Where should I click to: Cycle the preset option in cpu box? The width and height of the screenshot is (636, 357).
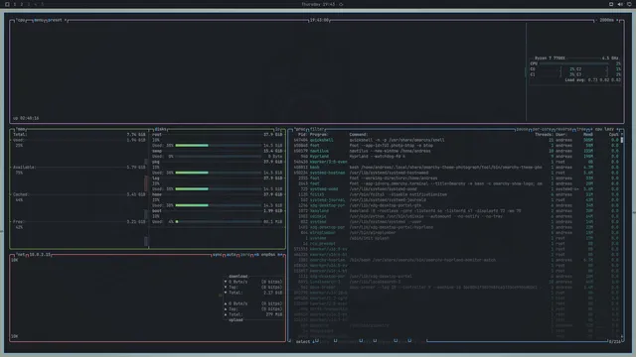[57, 20]
